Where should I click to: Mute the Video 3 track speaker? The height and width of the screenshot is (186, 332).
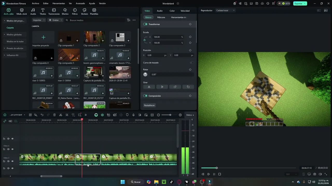pos(8,161)
